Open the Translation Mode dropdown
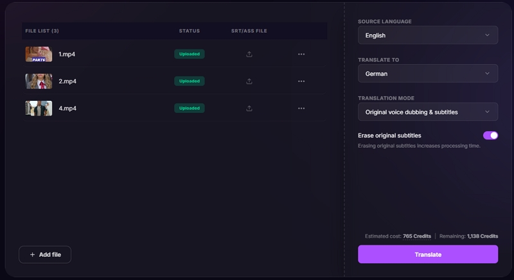The width and height of the screenshot is (514, 280). (428, 112)
